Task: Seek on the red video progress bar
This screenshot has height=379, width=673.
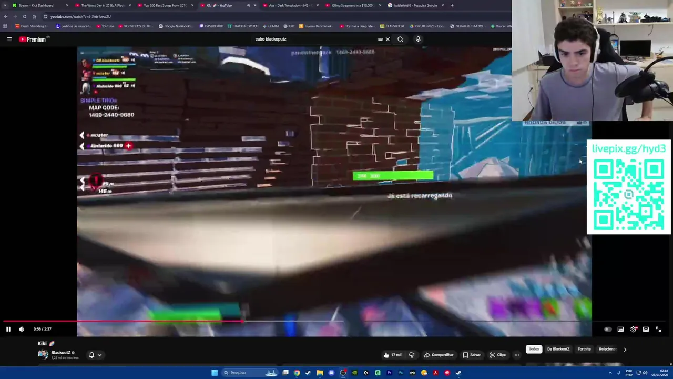Action: (x=123, y=321)
